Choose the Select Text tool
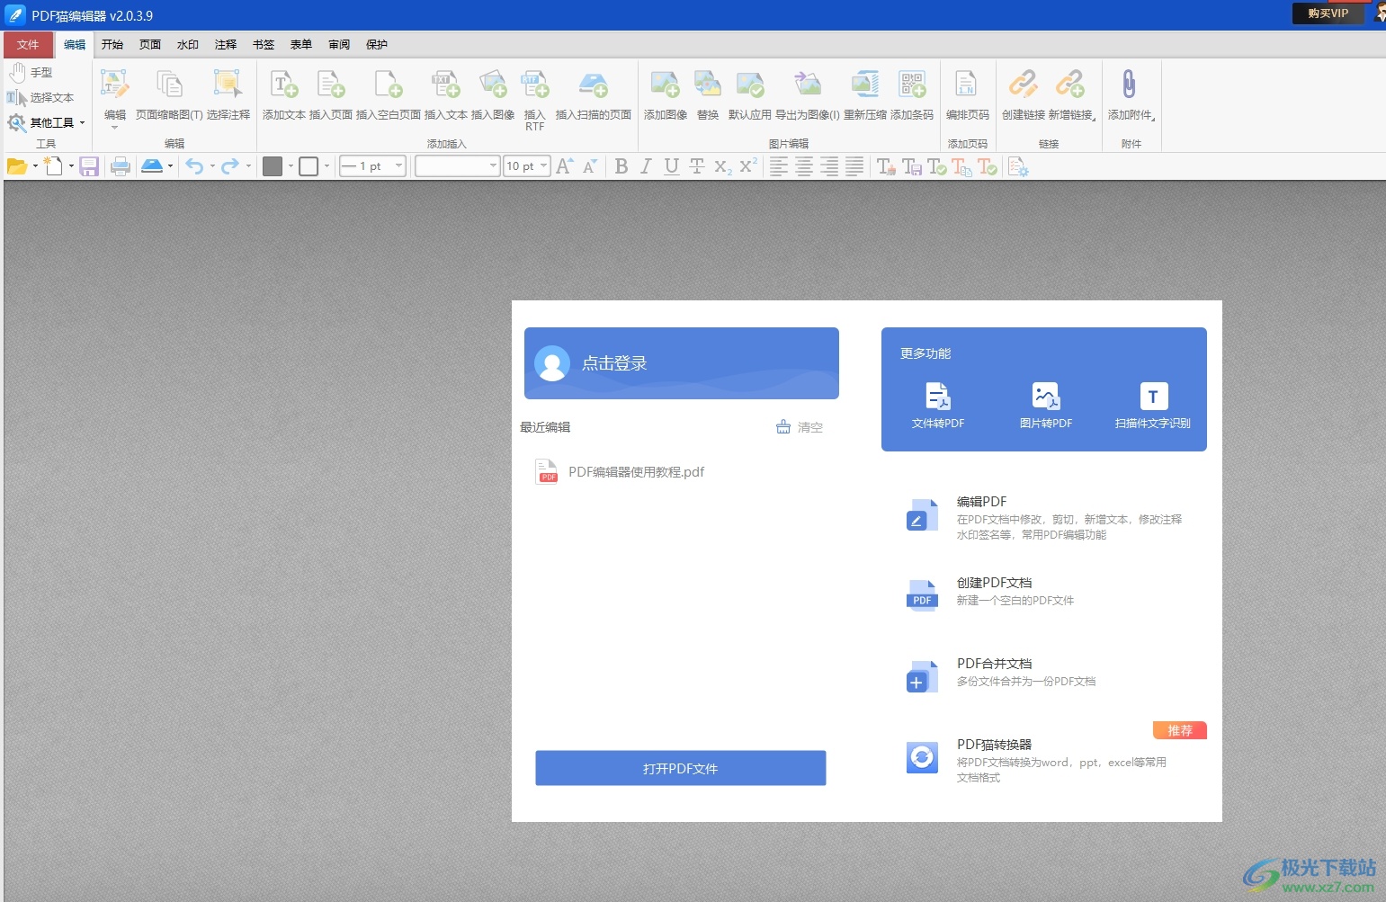Image resolution: width=1386 pixels, height=902 pixels. (x=40, y=97)
